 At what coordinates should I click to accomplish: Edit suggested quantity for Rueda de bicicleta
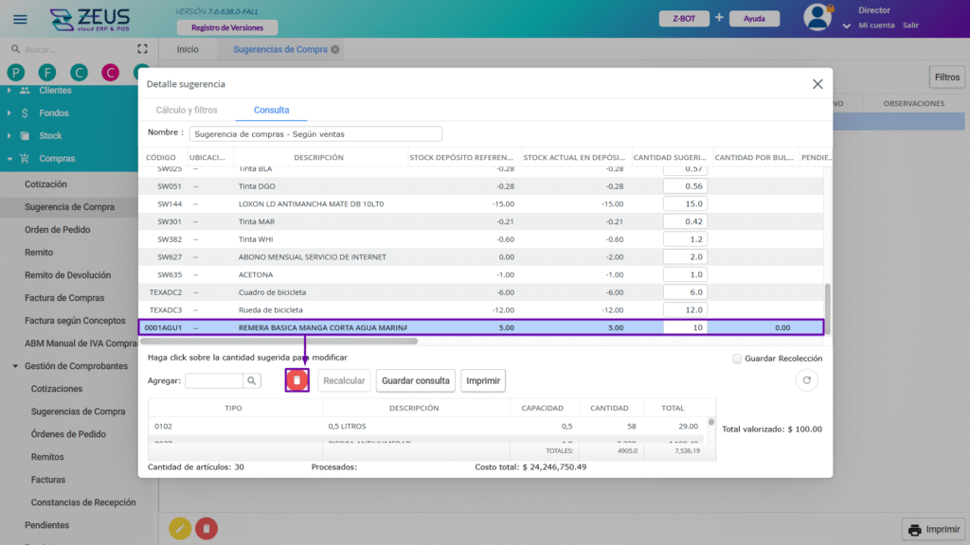[x=685, y=310]
